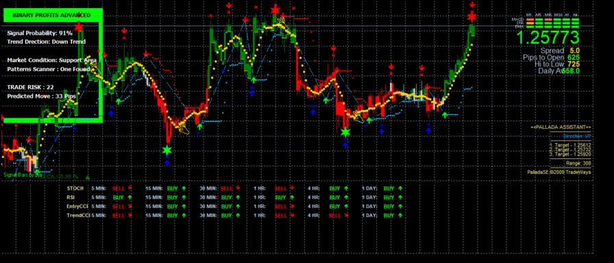This screenshot has height=263, width=614.
Task: Click the red star below Binary Profits header
Action: [79, 27]
